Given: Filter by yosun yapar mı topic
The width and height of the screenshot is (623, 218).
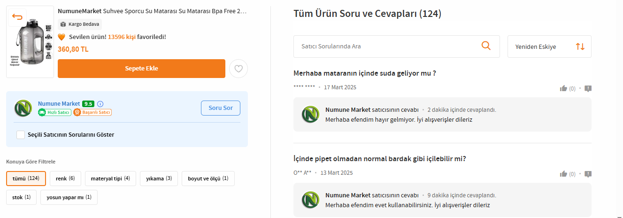Looking at the screenshot, I should tap(69, 197).
